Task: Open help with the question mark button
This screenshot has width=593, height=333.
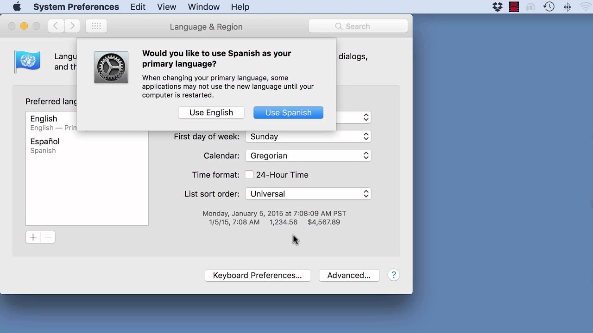Action: point(393,275)
